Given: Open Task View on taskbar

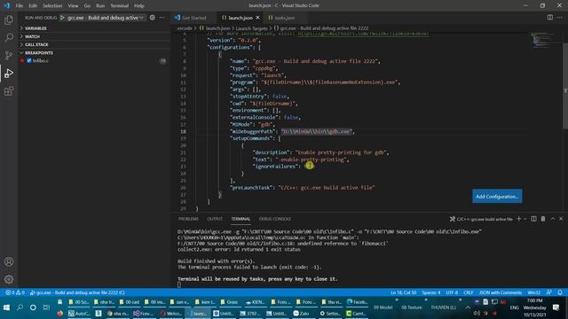Looking at the screenshot, I should coord(46,307).
